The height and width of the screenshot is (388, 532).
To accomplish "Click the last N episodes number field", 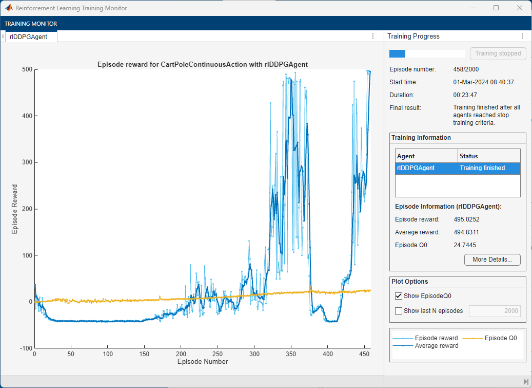I will coord(494,311).
